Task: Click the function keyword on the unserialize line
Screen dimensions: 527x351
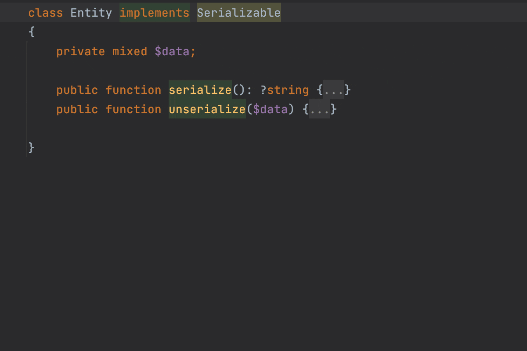Action: click(134, 109)
